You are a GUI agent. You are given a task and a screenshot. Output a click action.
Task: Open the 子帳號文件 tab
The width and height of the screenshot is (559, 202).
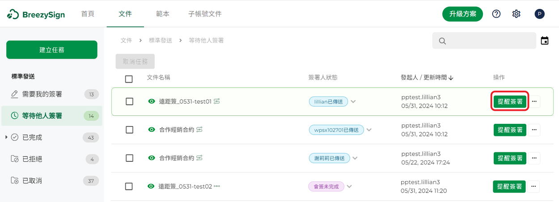(205, 14)
